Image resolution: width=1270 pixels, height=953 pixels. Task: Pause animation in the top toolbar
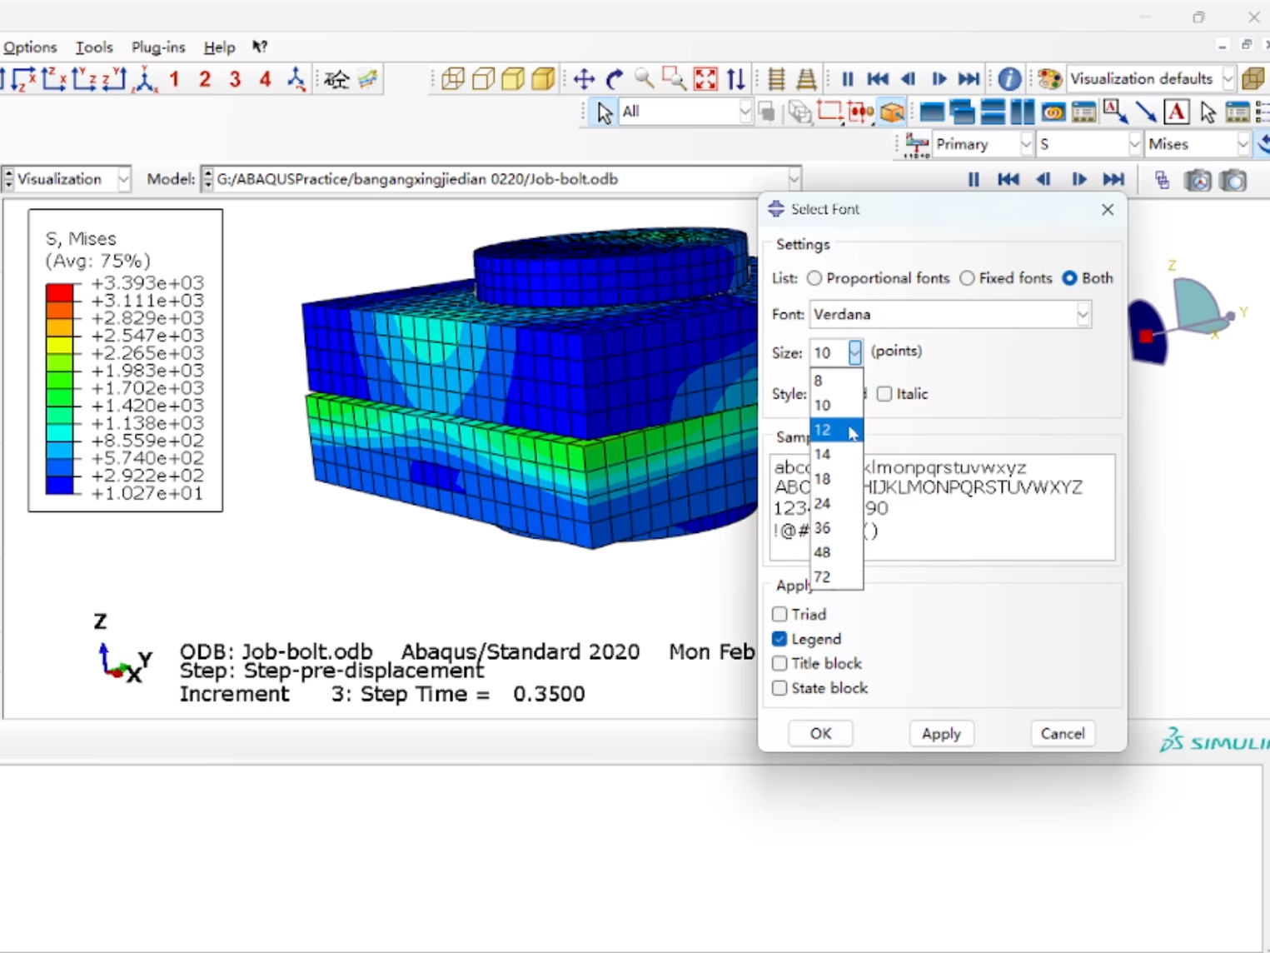pos(848,79)
